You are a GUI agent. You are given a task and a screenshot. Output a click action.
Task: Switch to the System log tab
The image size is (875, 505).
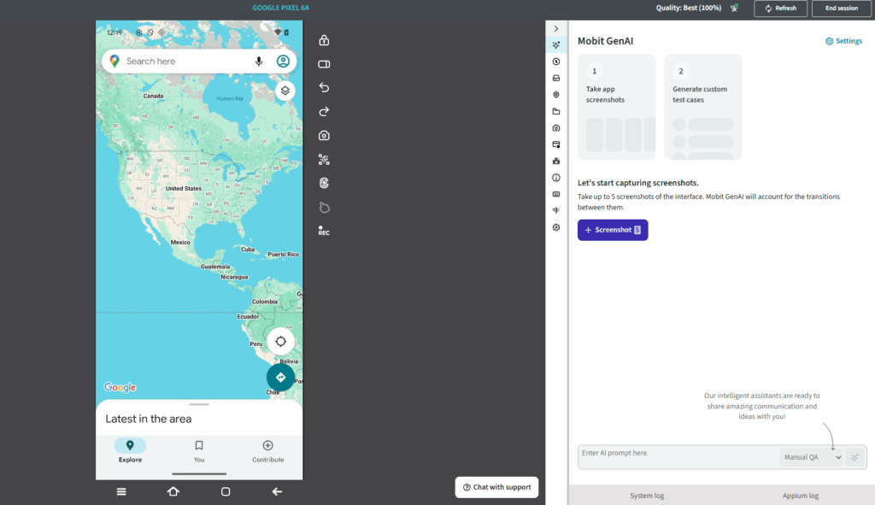[x=647, y=496]
